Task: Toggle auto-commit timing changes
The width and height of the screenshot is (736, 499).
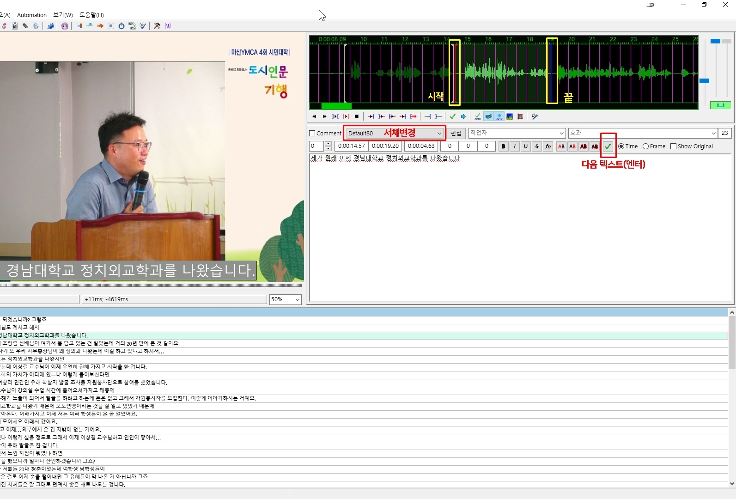Action: (478, 116)
